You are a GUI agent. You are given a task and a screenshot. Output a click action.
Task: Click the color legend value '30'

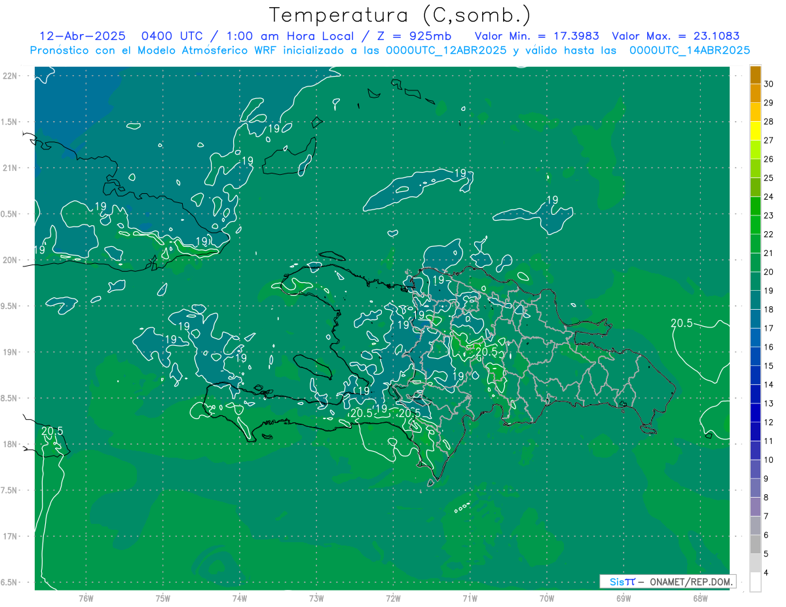[769, 84]
